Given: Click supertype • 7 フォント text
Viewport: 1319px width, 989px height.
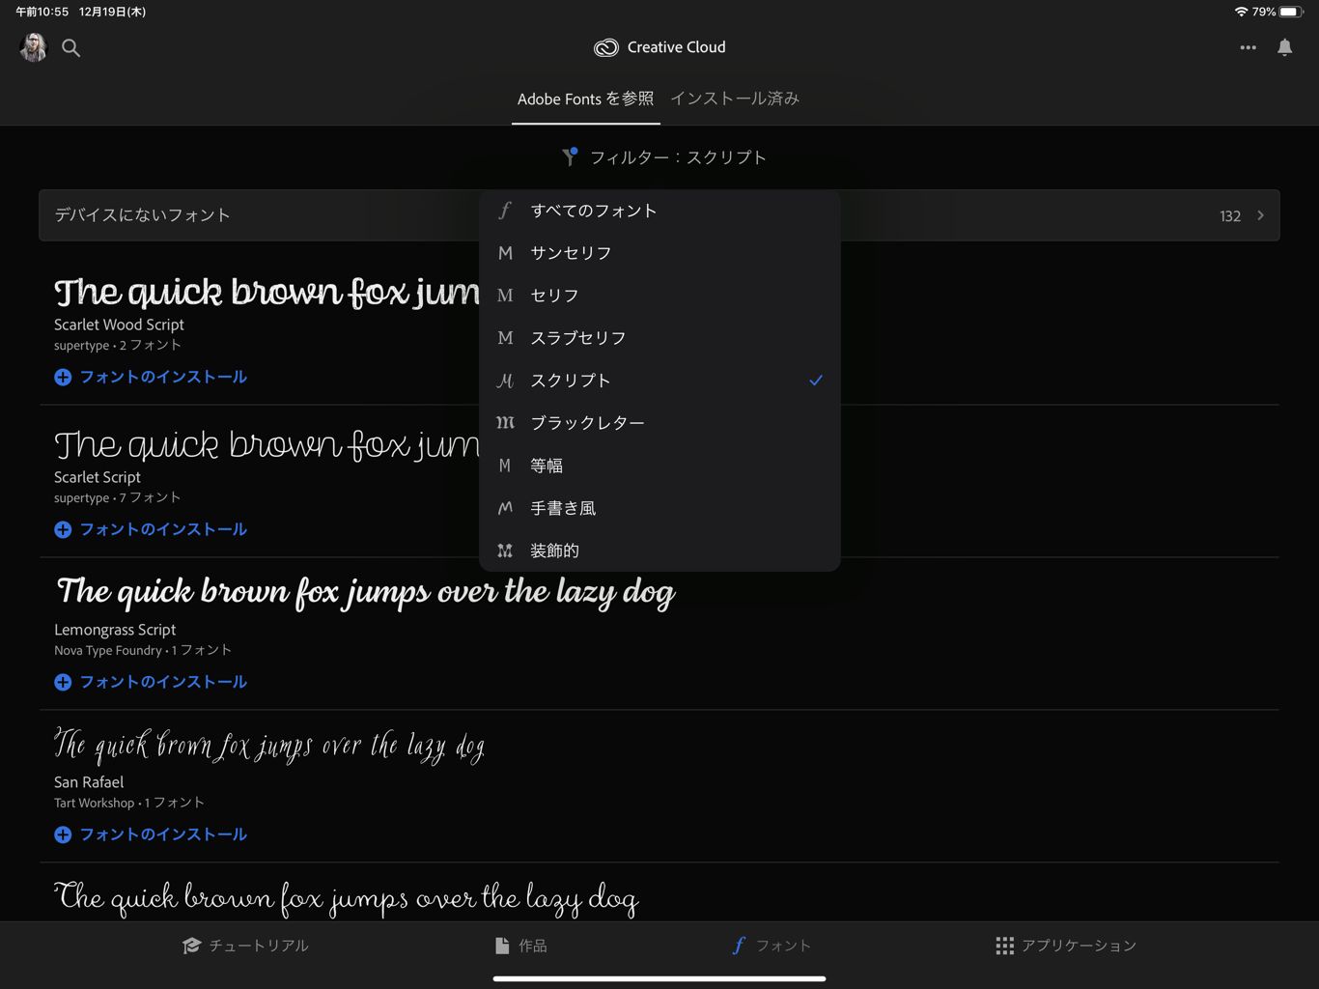Looking at the screenshot, I should coord(118,498).
